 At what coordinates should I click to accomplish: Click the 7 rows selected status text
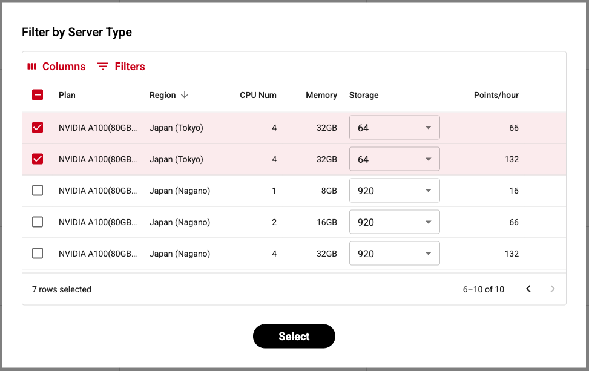(x=61, y=289)
